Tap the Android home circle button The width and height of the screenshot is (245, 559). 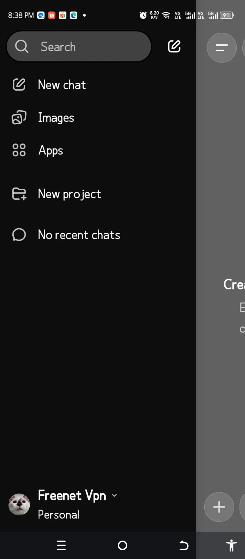click(x=122, y=545)
